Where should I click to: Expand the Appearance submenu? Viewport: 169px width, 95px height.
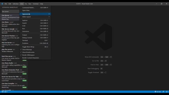point(35,14)
